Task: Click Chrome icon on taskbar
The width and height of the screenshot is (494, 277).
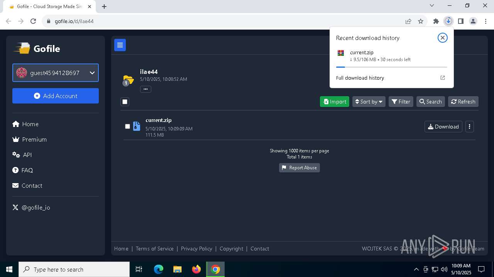Action: (215, 269)
